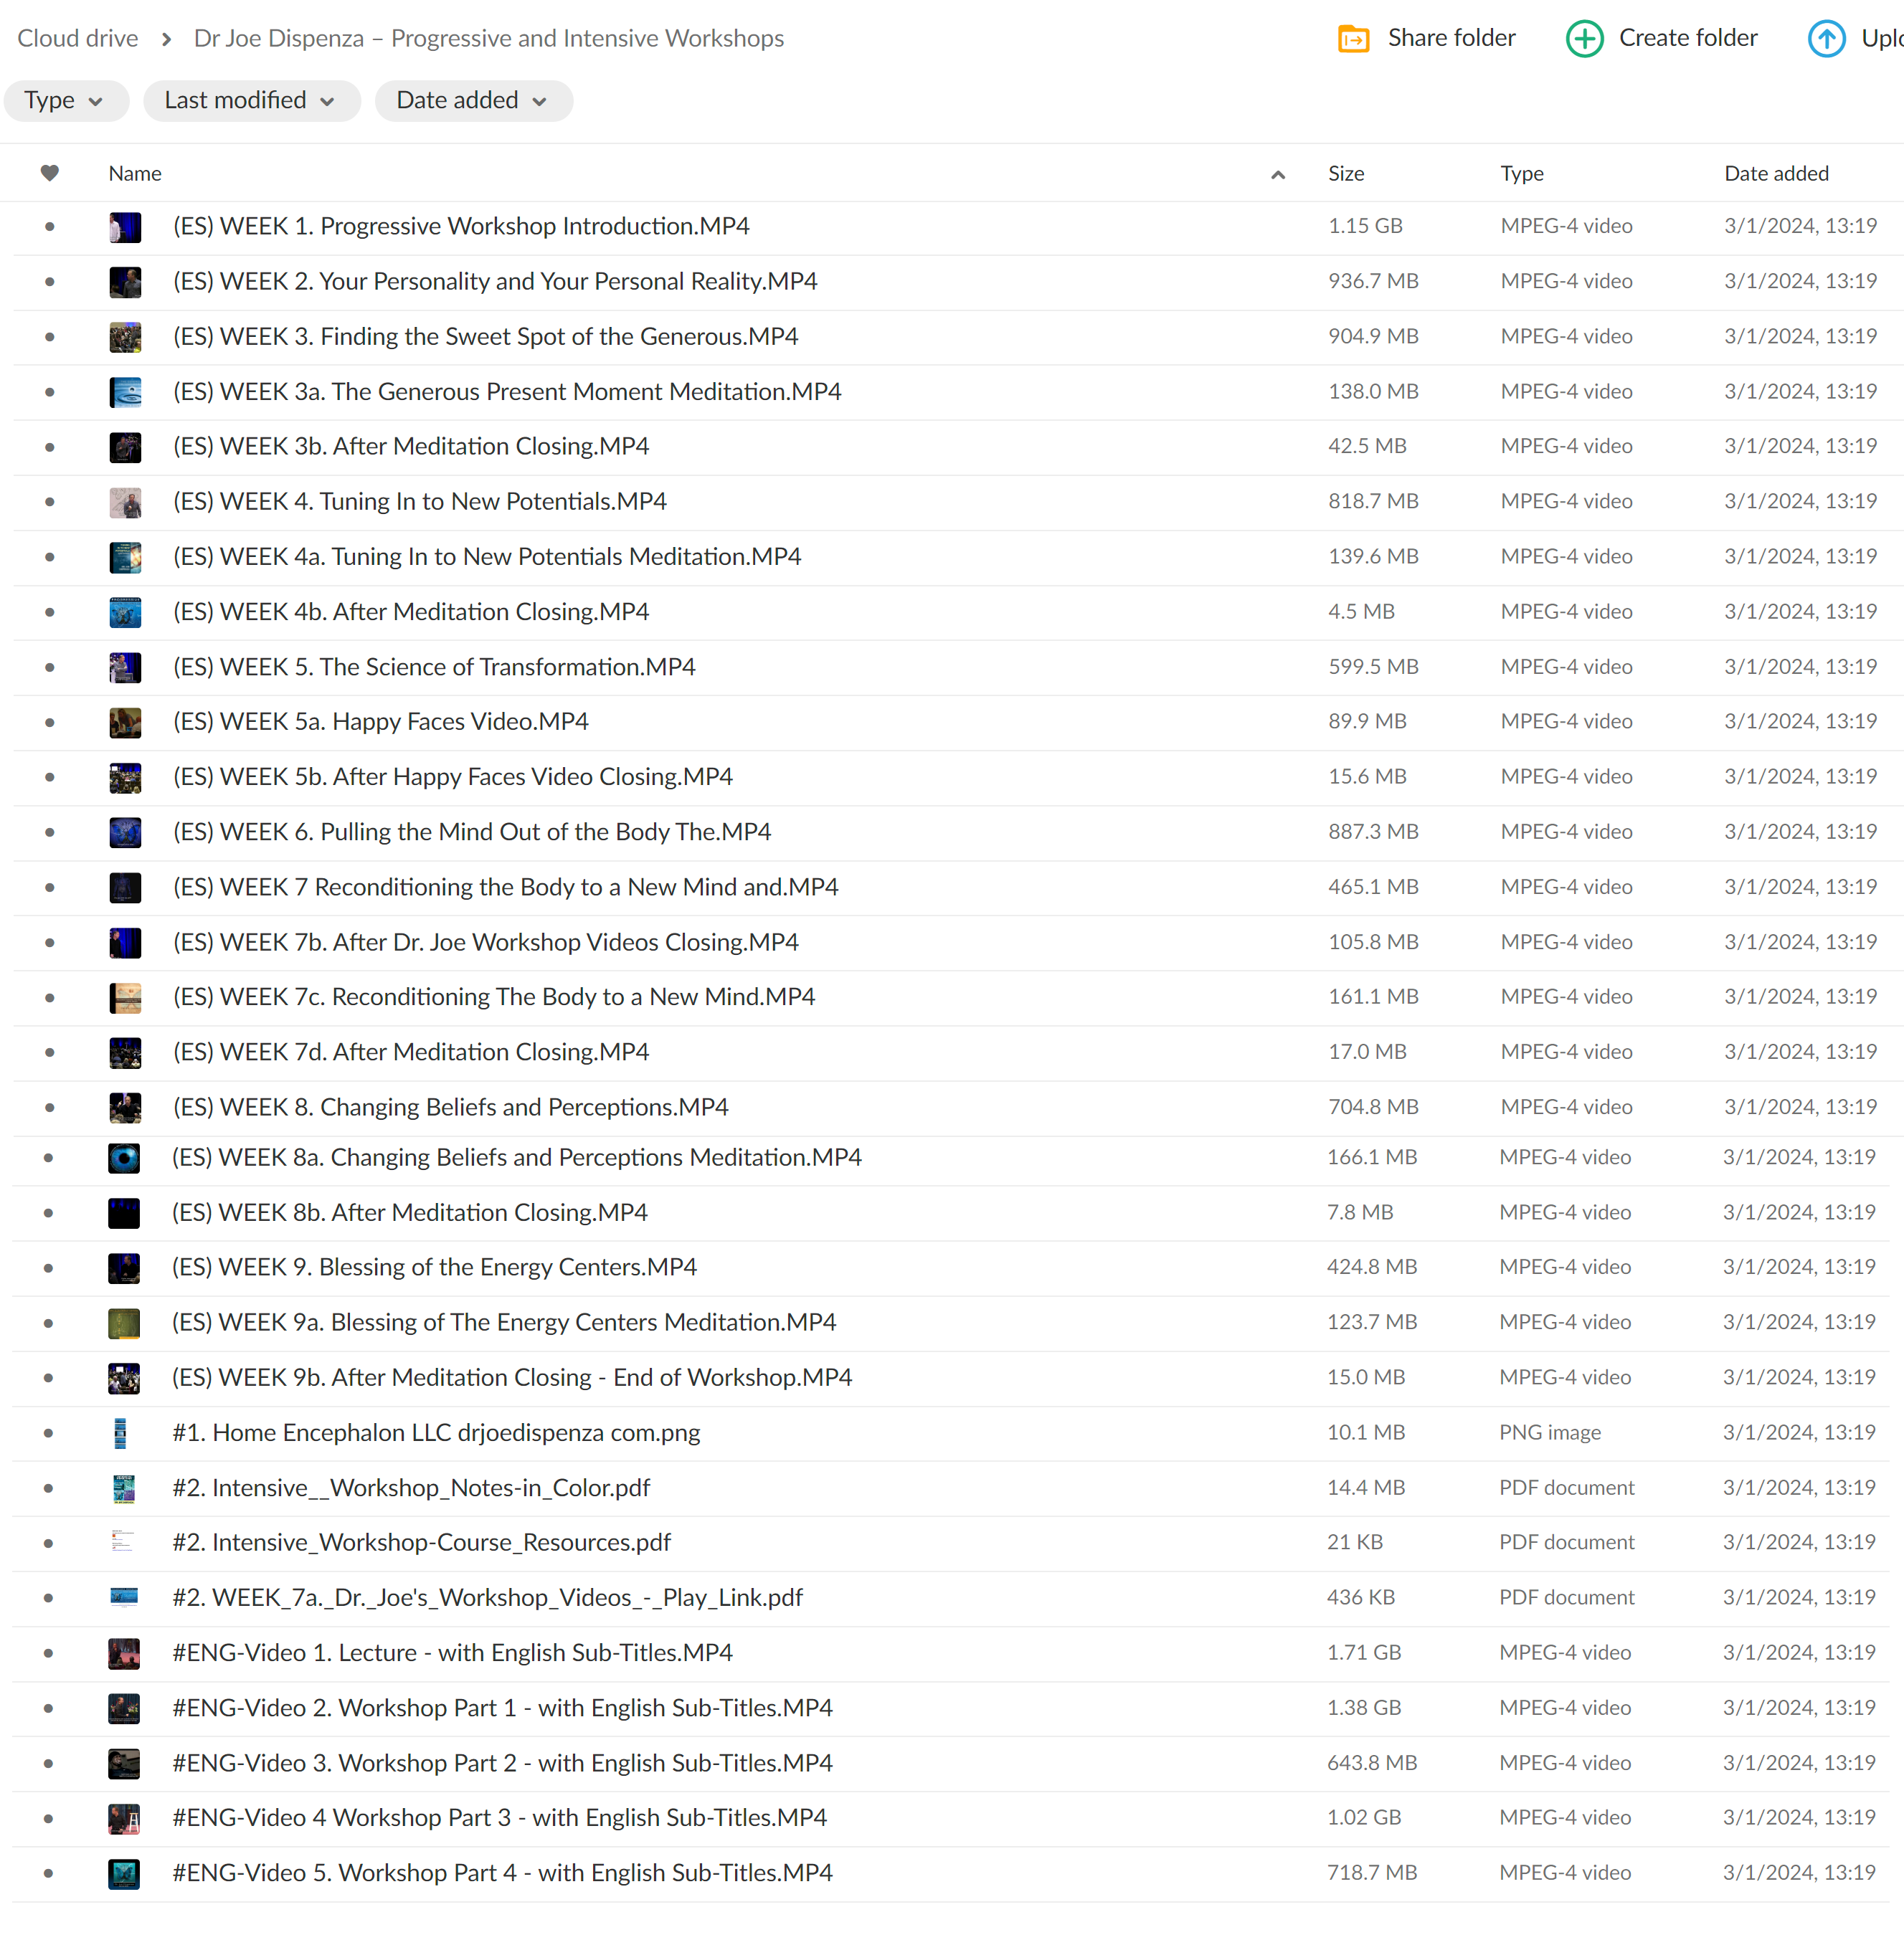Sort files by Type column header
This screenshot has width=1904, height=1945.
[1521, 173]
